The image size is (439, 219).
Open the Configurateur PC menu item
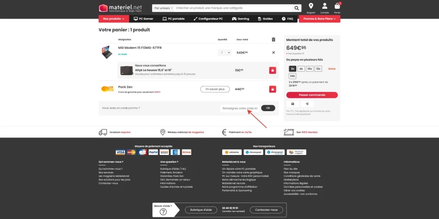[x=208, y=19]
